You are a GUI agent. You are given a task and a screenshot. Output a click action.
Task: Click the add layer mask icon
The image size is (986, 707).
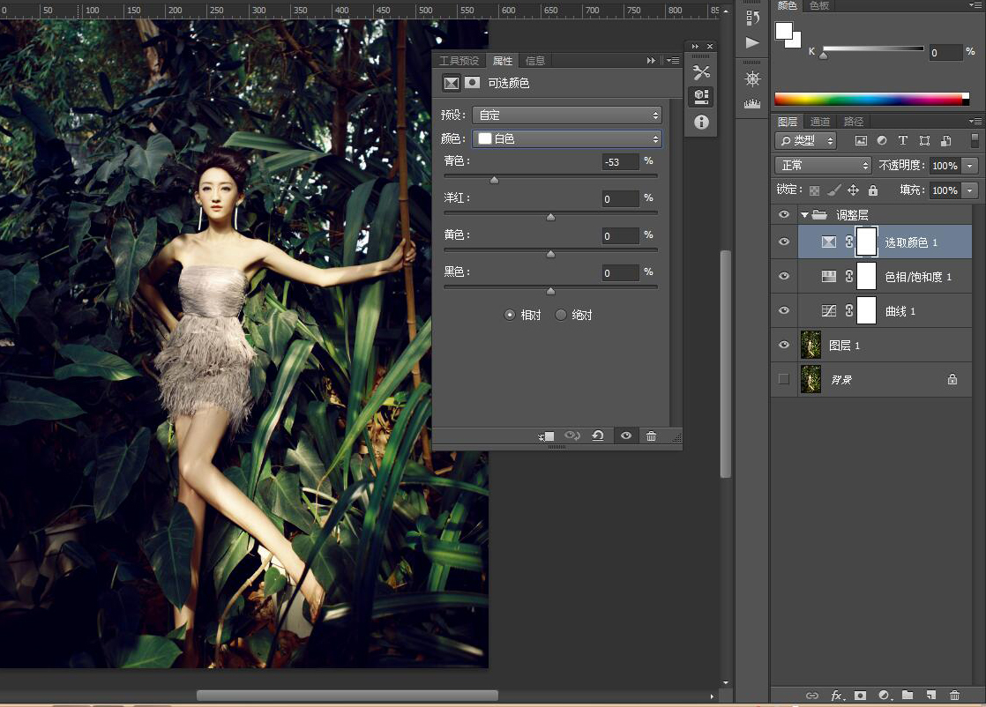click(860, 696)
